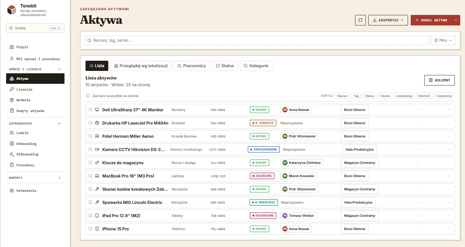Viewport: 465px width, 247px height.
Task: Tick the checkbox for iPhone 15 Pro row
Action: pos(90,229)
